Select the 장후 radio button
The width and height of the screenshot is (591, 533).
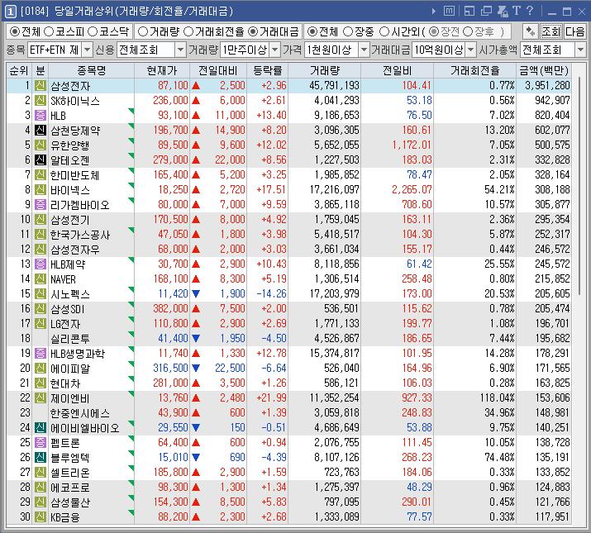pyautogui.click(x=468, y=31)
